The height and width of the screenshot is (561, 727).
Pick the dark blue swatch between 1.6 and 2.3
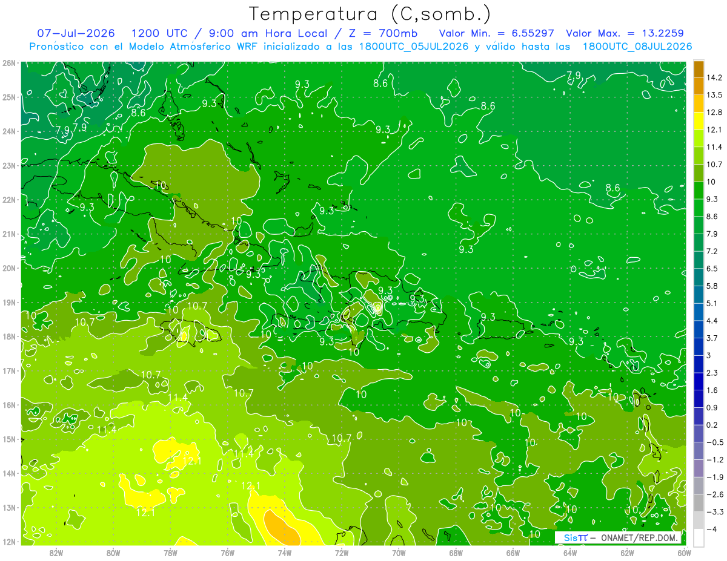699,382
